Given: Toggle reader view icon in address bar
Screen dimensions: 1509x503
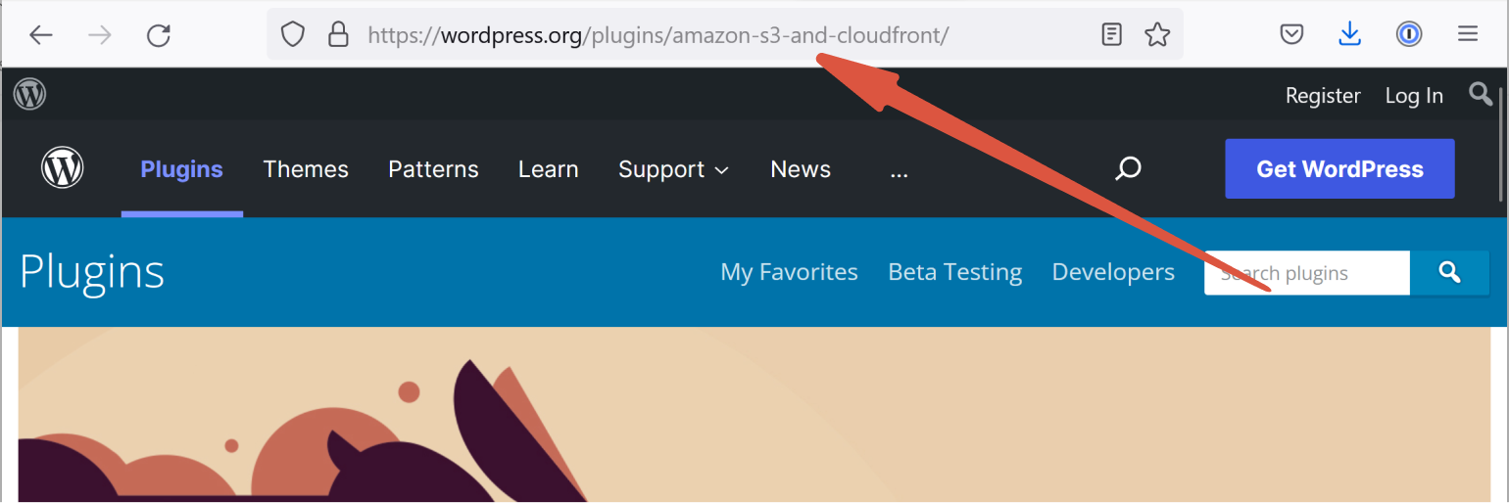Looking at the screenshot, I should [1111, 35].
